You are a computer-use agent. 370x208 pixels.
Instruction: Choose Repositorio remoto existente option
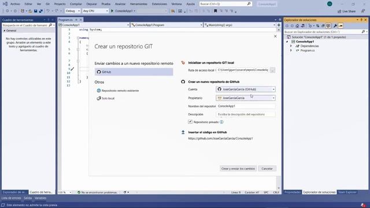[118, 91]
